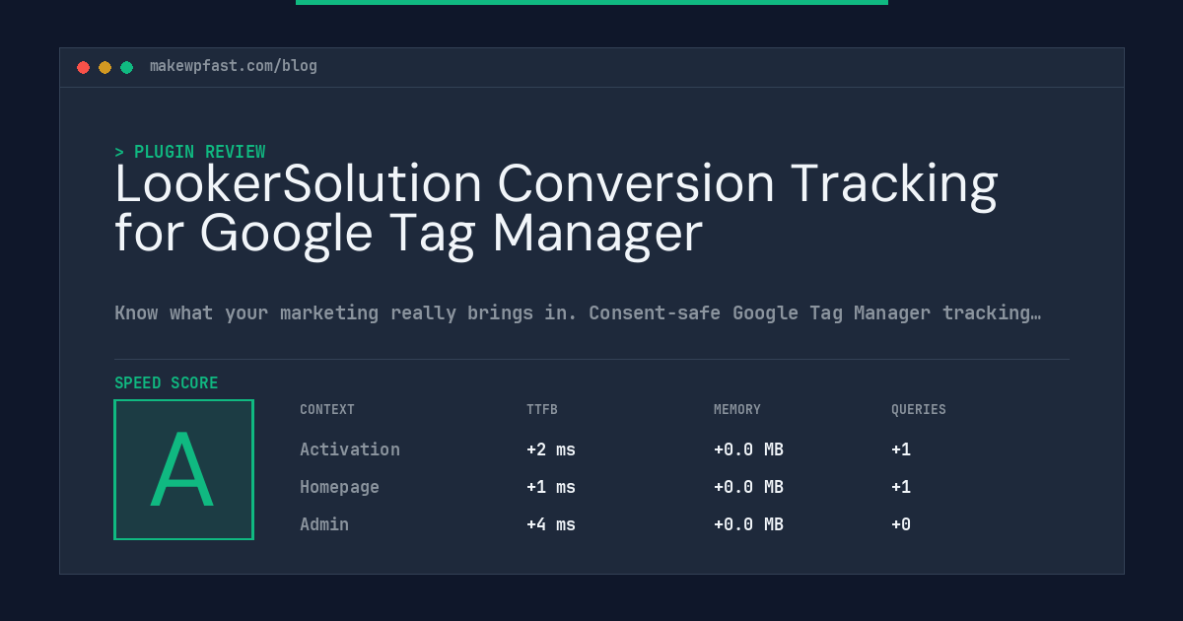Click the Homepage row label
Image resolution: width=1183 pixels, height=621 pixels.
click(x=339, y=487)
